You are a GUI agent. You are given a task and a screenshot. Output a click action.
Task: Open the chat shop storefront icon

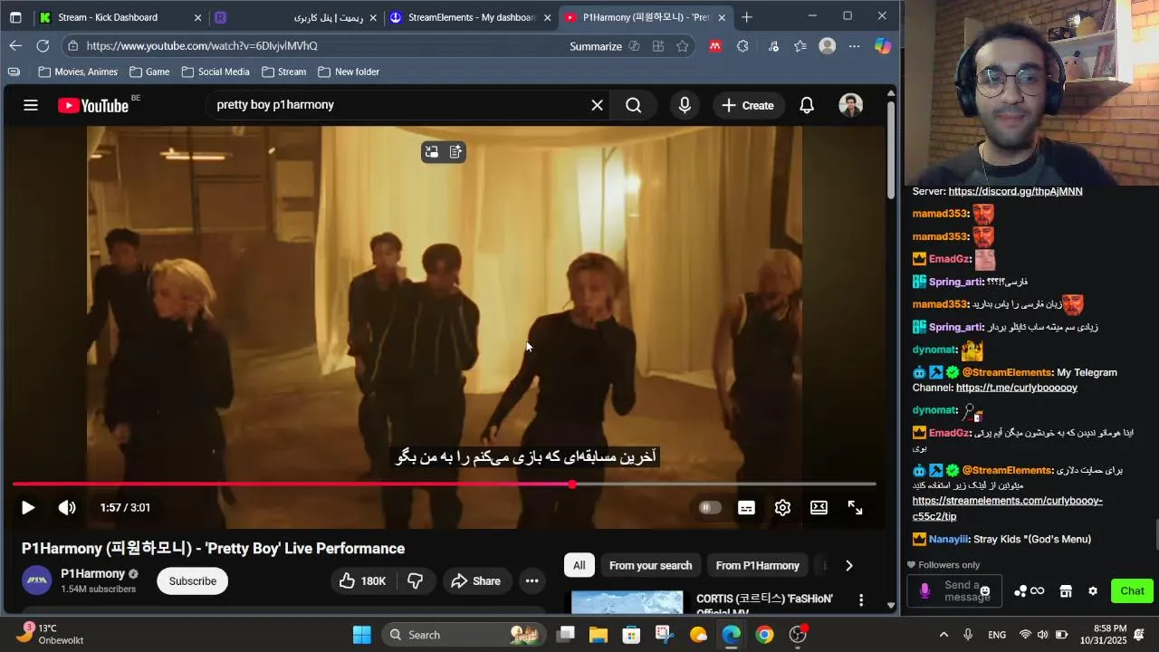pyautogui.click(x=1066, y=591)
